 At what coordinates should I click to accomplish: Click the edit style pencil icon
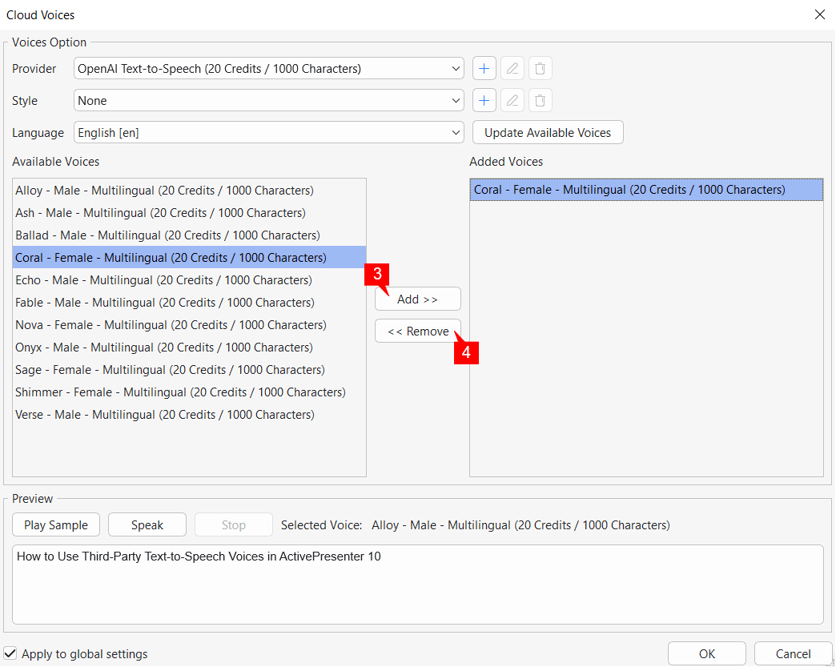click(512, 101)
